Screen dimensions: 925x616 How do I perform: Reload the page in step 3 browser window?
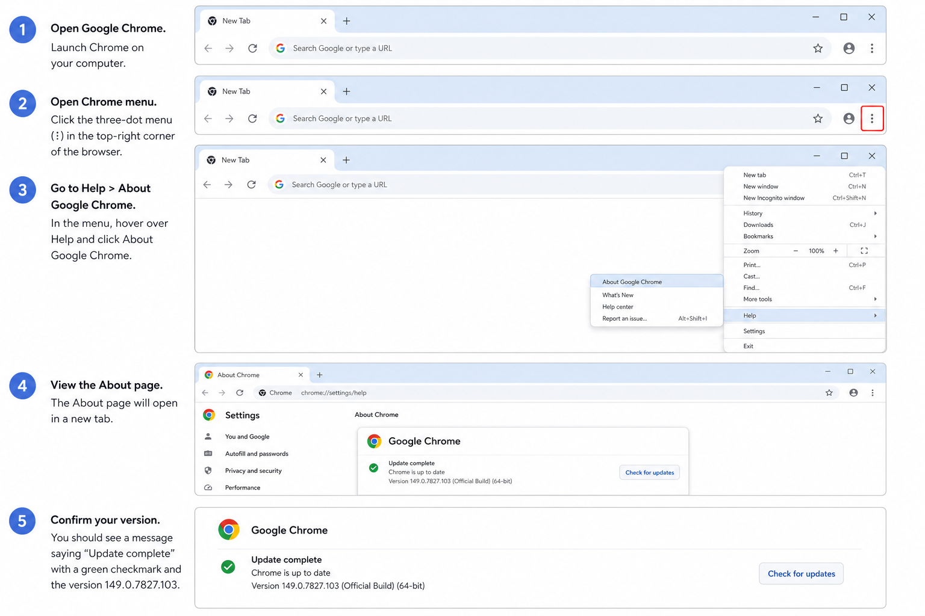pyautogui.click(x=251, y=185)
